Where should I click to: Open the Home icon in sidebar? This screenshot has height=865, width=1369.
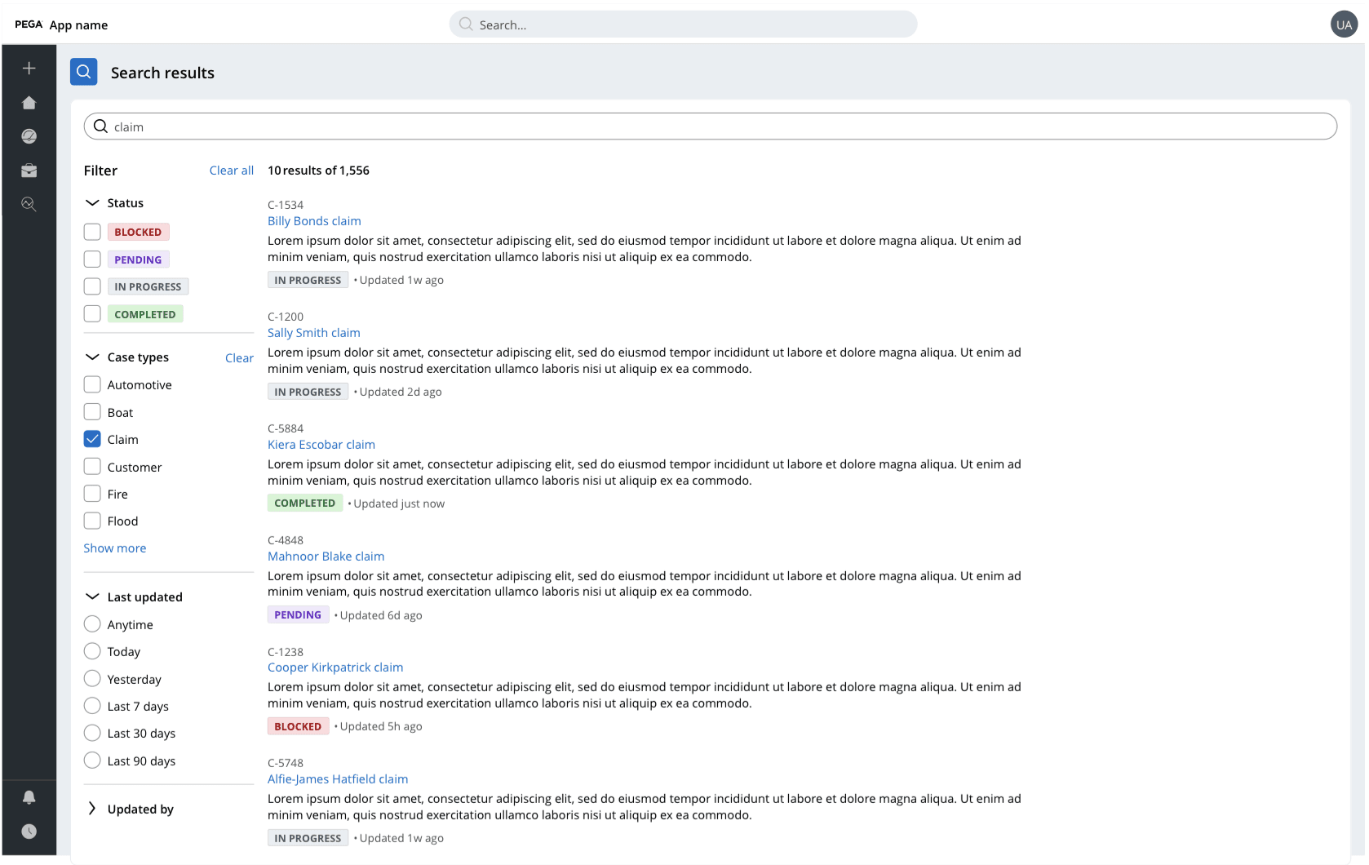(29, 103)
